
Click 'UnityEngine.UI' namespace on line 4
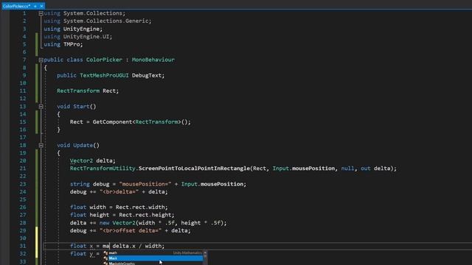[x=86, y=37]
